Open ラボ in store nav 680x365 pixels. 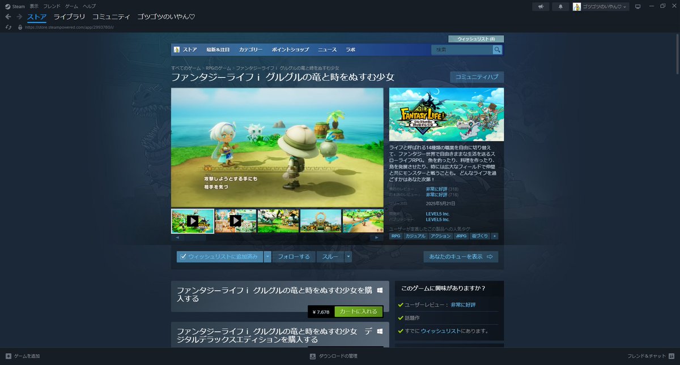click(x=350, y=50)
